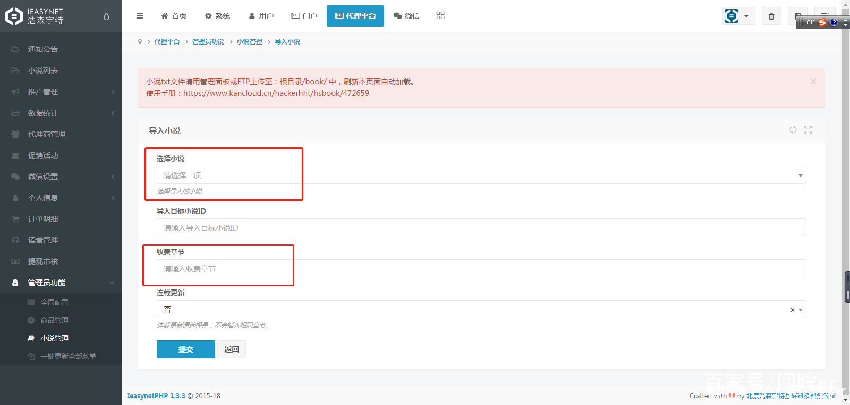Open the 系统 system tab
The height and width of the screenshot is (405, 850).
pyautogui.click(x=217, y=16)
